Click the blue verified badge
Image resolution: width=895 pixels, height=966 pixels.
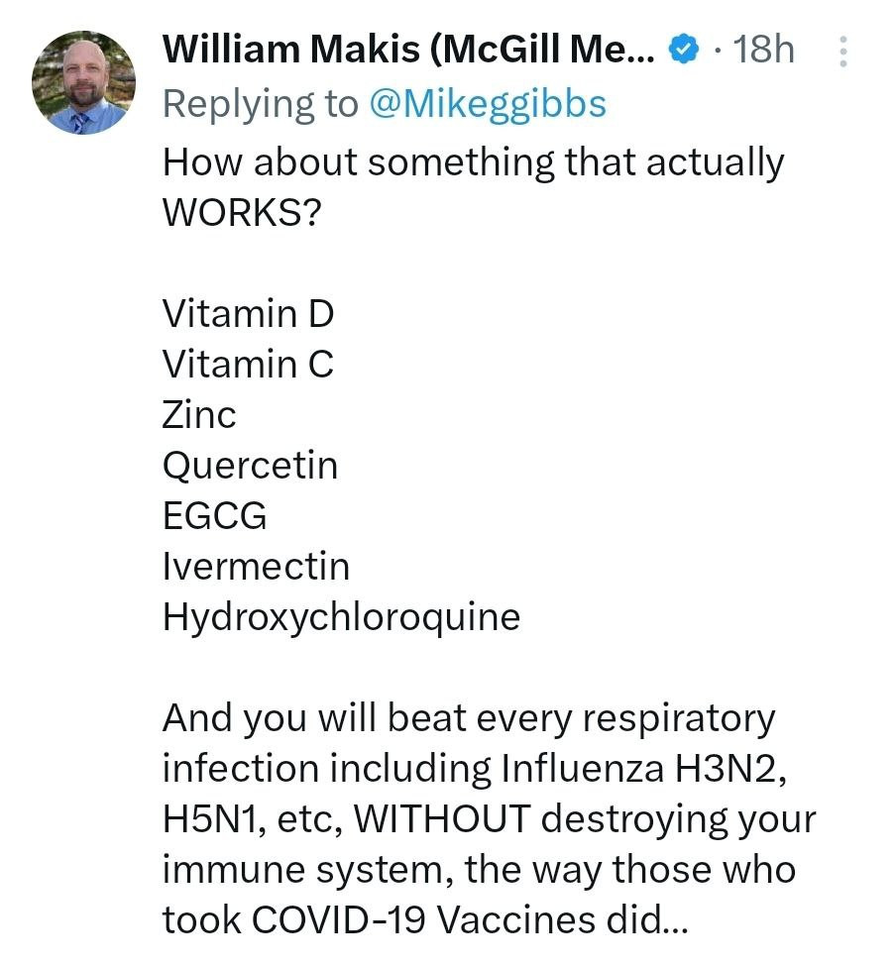tap(682, 50)
